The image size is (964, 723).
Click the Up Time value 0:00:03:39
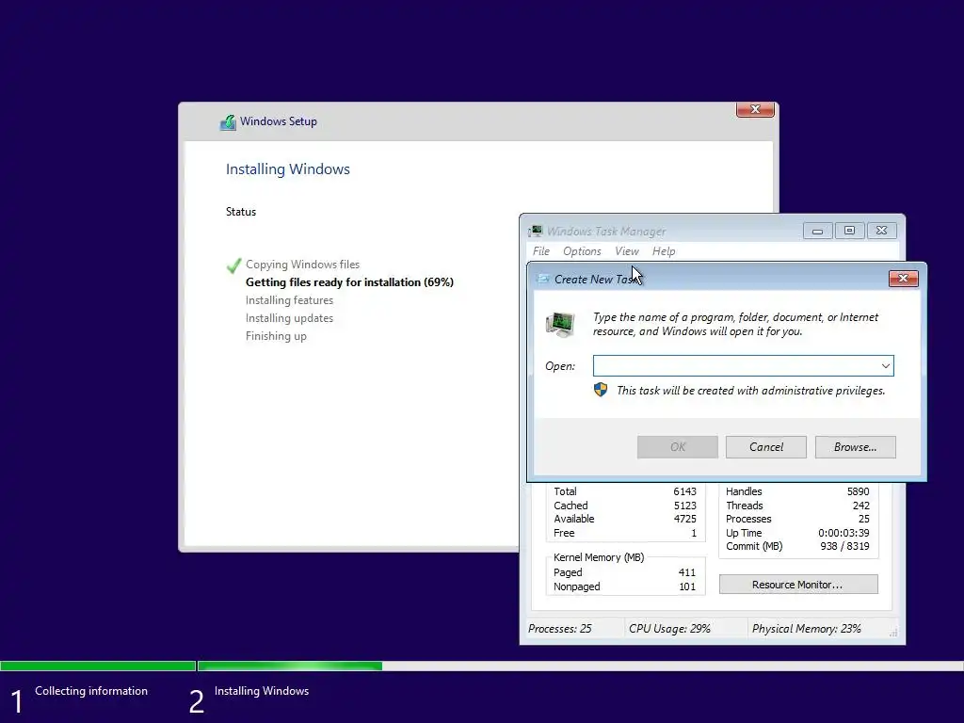point(843,533)
